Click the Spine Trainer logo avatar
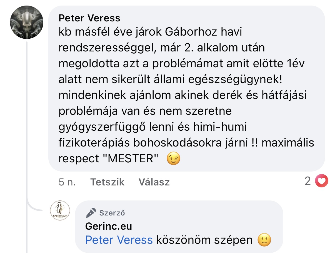335x253 pixels. click(60, 211)
